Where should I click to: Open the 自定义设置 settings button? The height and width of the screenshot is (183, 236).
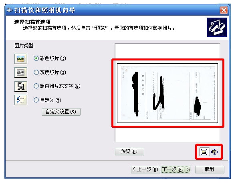coord(61,112)
